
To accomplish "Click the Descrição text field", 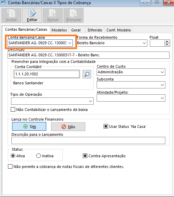I will 88,55.
